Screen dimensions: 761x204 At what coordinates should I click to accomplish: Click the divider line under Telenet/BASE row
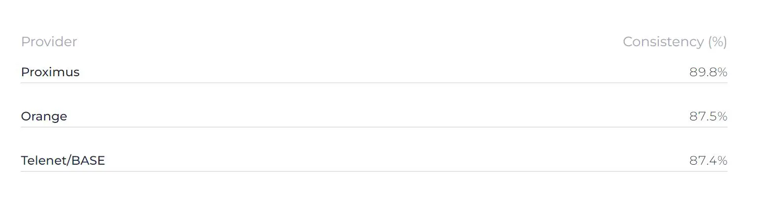click(374, 171)
